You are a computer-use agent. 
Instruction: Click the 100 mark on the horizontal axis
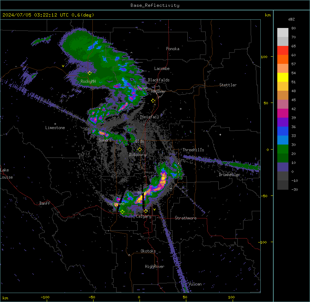tap(231, 297)
